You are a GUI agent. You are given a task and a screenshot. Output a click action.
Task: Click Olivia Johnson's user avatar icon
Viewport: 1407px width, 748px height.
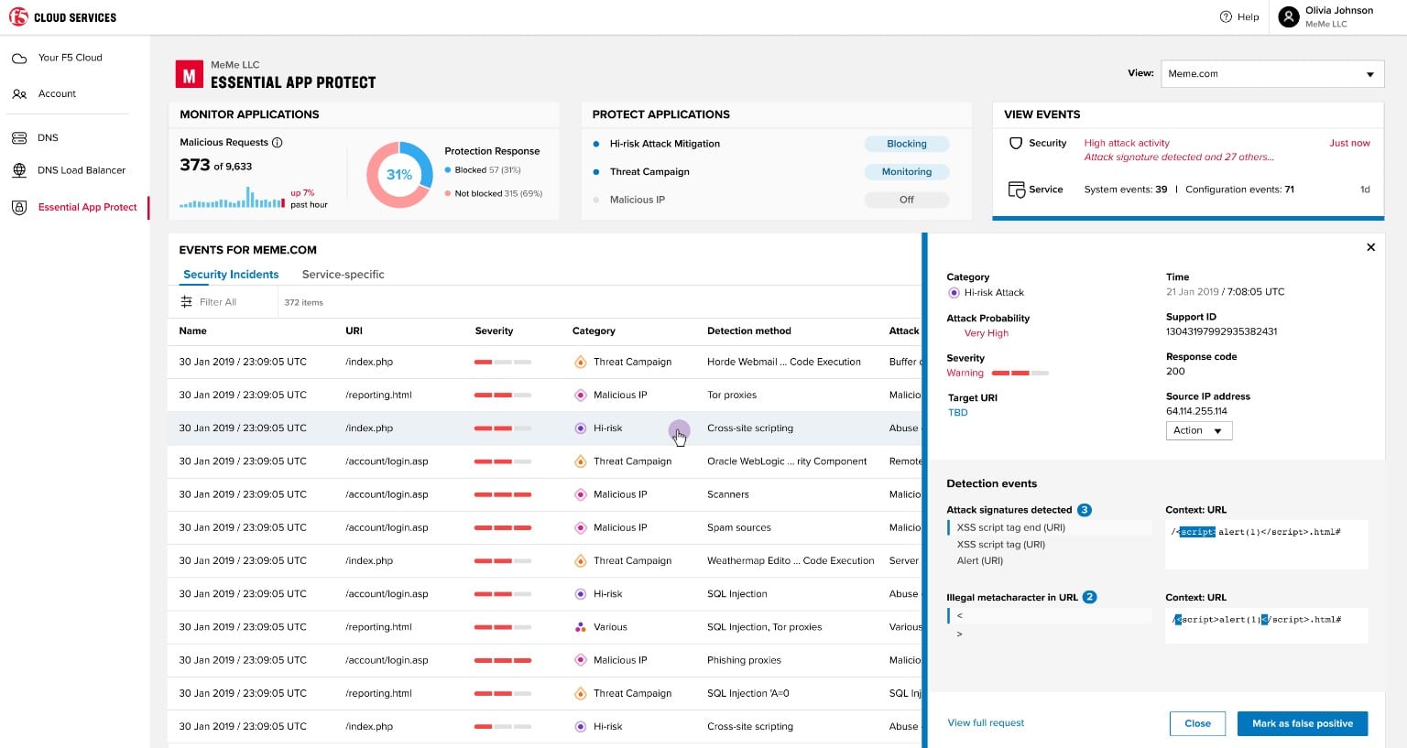1289,17
